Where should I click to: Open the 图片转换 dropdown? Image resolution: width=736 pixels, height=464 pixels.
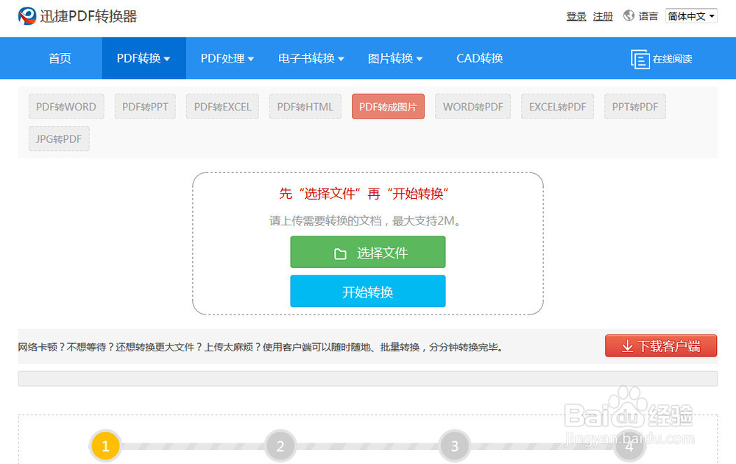pos(395,58)
